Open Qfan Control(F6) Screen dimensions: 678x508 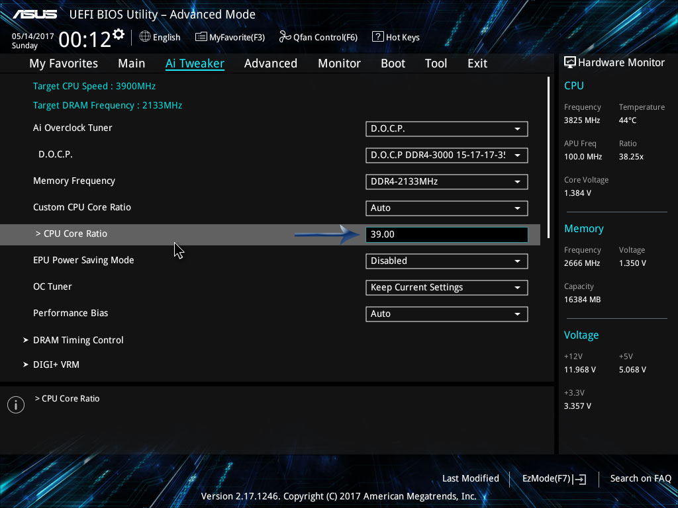(x=318, y=37)
